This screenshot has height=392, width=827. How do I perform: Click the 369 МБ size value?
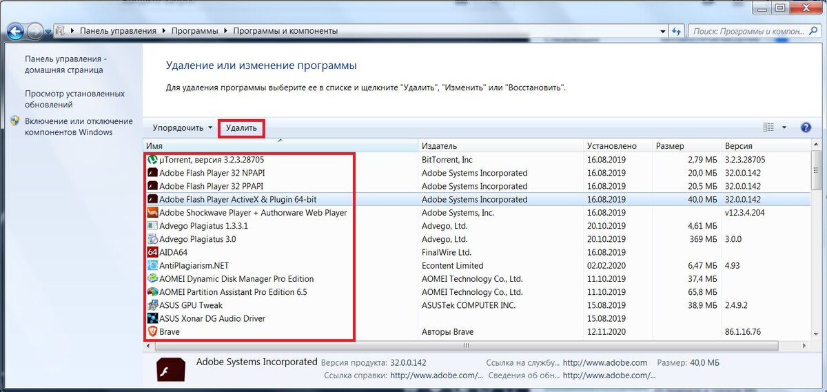click(703, 239)
